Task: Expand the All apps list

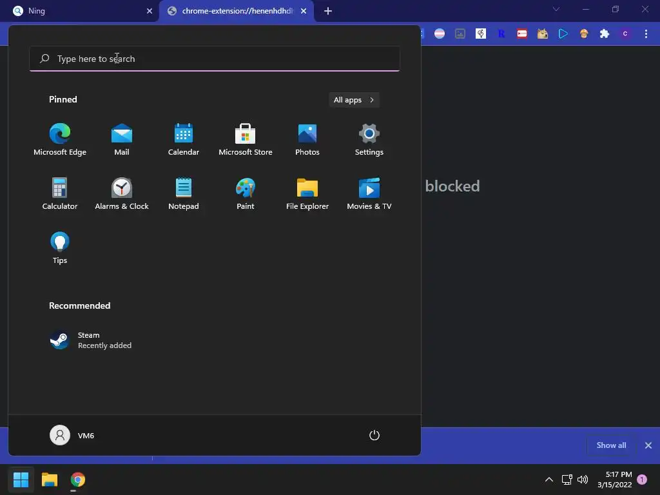Action: (x=354, y=100)
